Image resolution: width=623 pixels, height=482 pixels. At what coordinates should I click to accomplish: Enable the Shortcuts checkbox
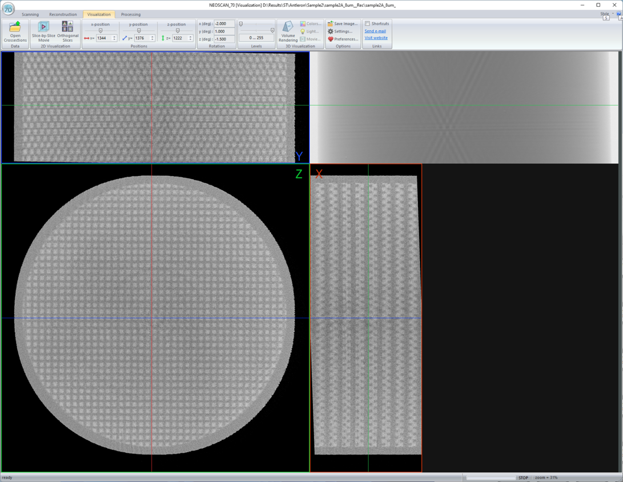tap(368, 24)
